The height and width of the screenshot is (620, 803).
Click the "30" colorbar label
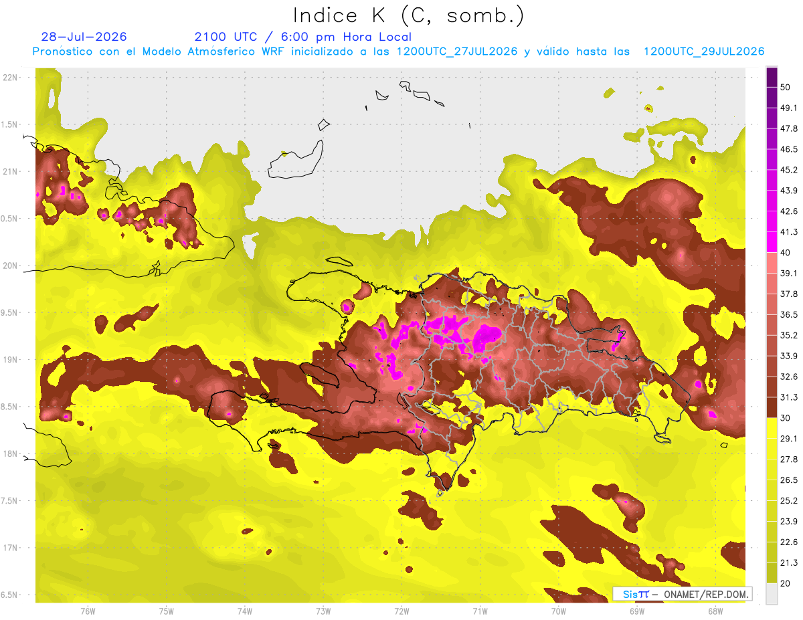tap(786, 418)
